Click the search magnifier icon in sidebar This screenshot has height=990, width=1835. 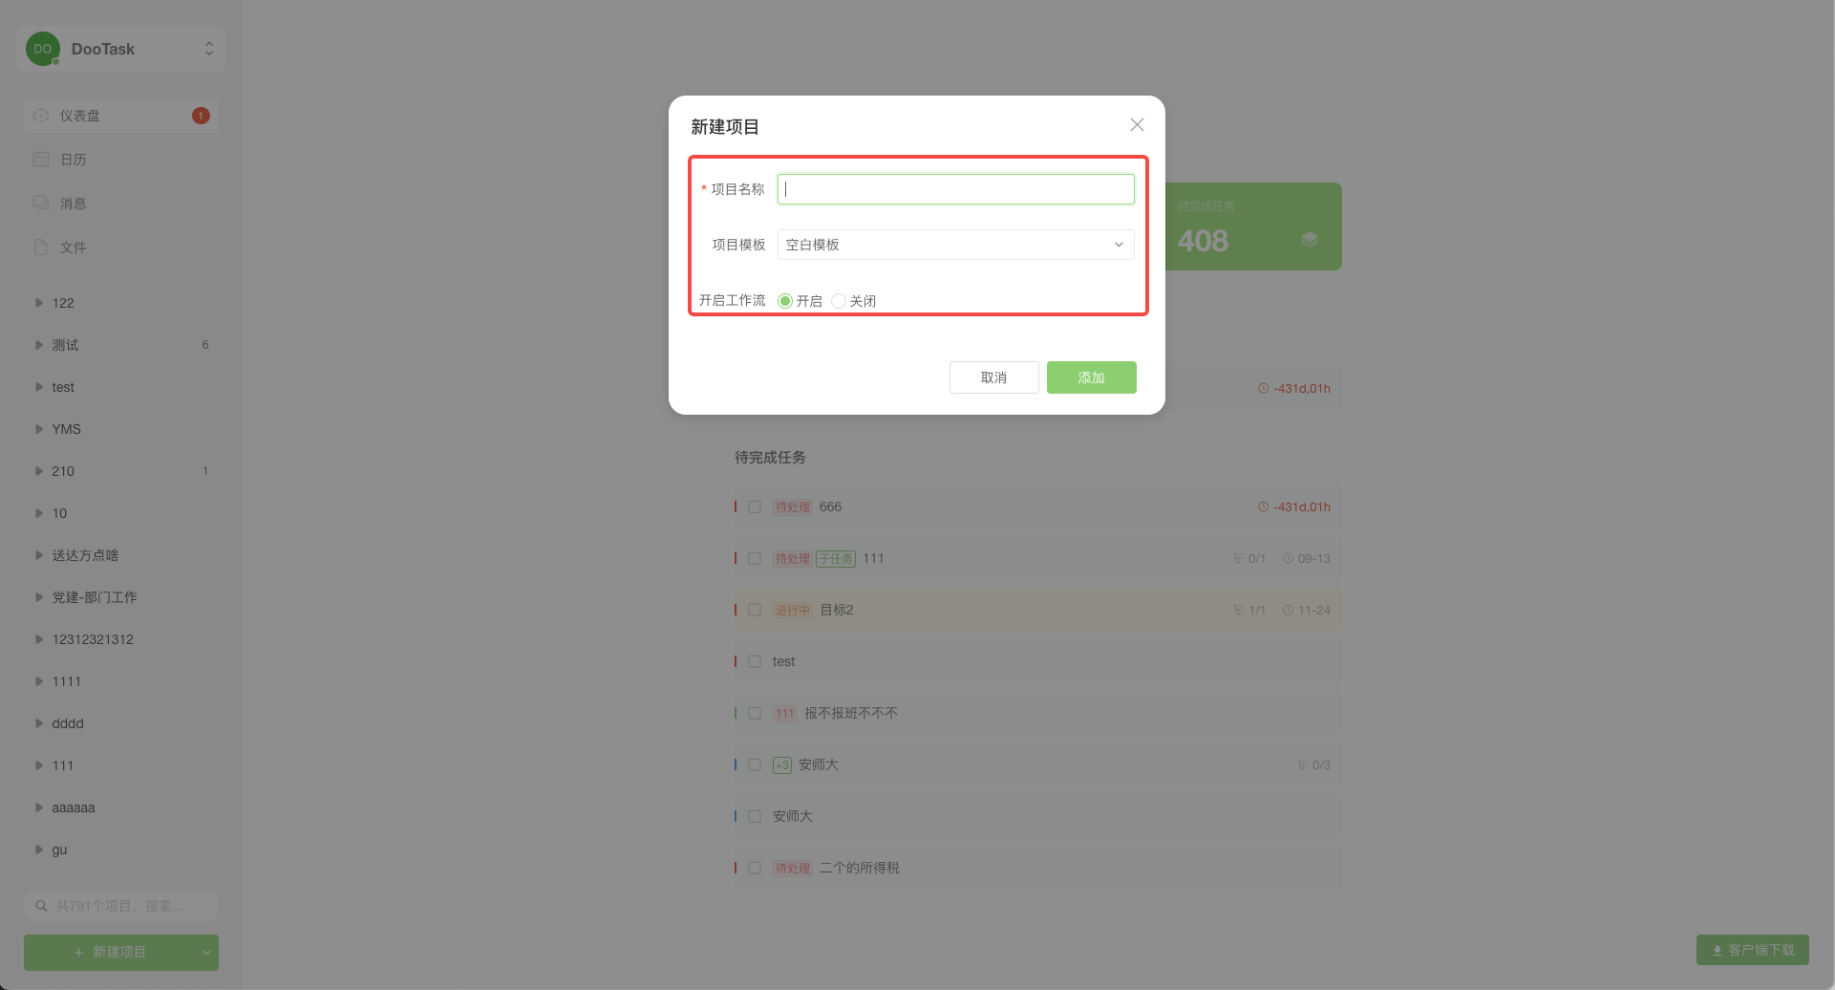click(41, 905)
